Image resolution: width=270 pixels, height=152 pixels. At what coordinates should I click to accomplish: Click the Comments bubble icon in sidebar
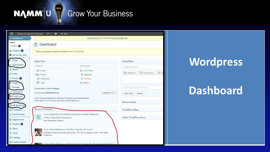(10, 92)
